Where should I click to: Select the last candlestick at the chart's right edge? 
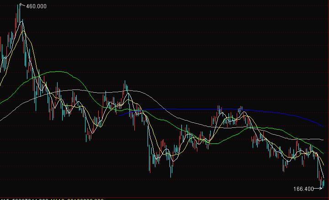324,183
